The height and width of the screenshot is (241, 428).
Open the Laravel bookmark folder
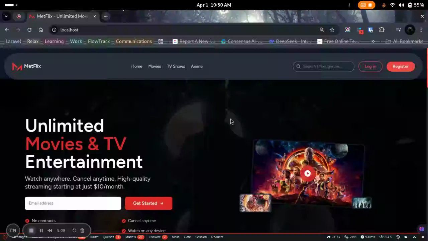[13, 41]
